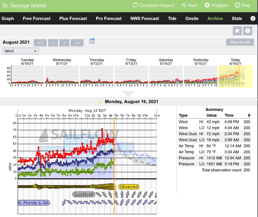Click the Quicklook forecast label
Image resolution: width=258 pixels, height=217 pixels.
[84, 194]
